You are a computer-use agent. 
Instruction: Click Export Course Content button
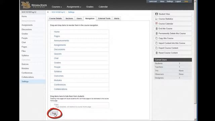173,48
